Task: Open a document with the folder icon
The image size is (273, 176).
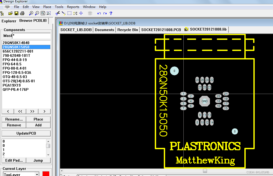Action: 10,13
